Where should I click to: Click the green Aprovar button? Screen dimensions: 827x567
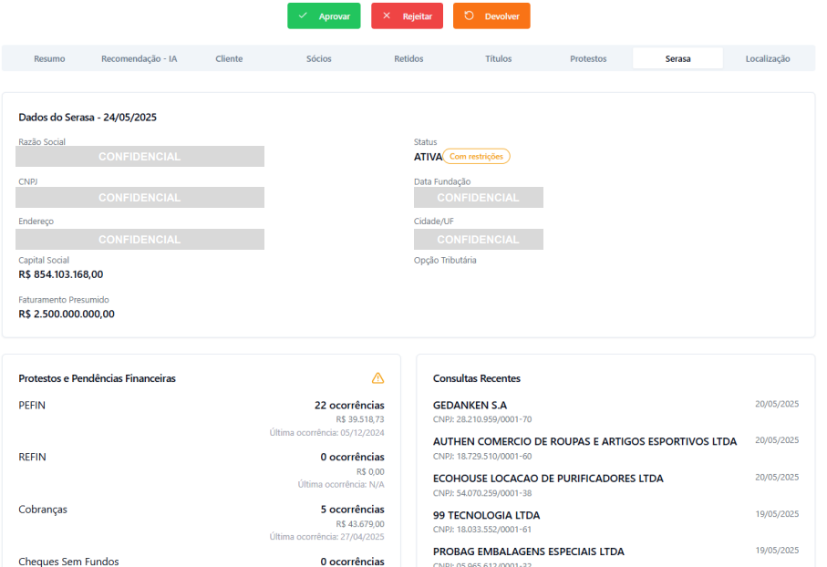324,16
